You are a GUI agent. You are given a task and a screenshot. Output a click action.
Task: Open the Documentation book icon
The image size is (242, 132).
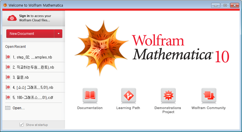[x=90, y=95]
